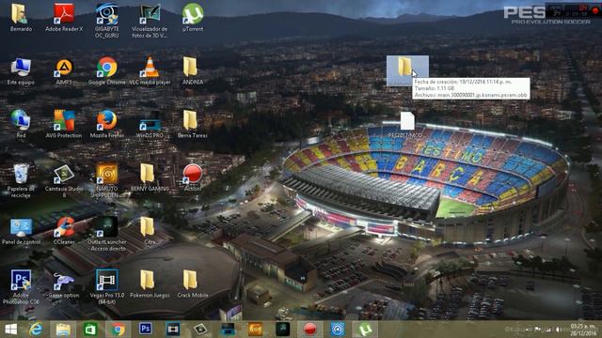The height and width of the screenshot is (338, 602).
Task: Open the Outlast icon in the taskbar
Action: [x=282, y=329]
